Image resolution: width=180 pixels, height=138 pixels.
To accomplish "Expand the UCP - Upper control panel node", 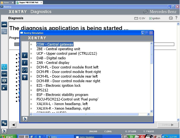I will [31, 54].
